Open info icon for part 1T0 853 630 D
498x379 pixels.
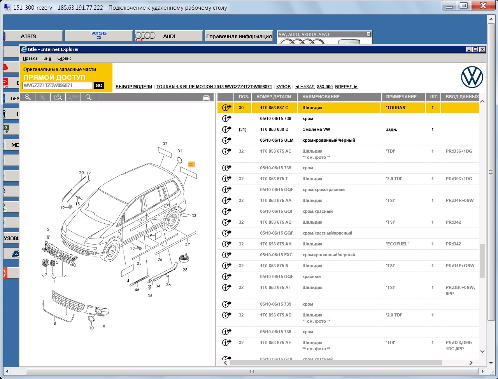click(x=226, y=129)
